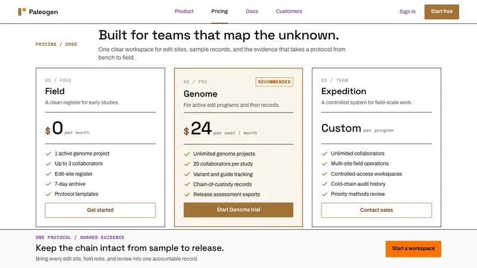477x268 pixels.
Task: Click the Expedition plan title
Action: pyautogui.click(x=344, y=91)
